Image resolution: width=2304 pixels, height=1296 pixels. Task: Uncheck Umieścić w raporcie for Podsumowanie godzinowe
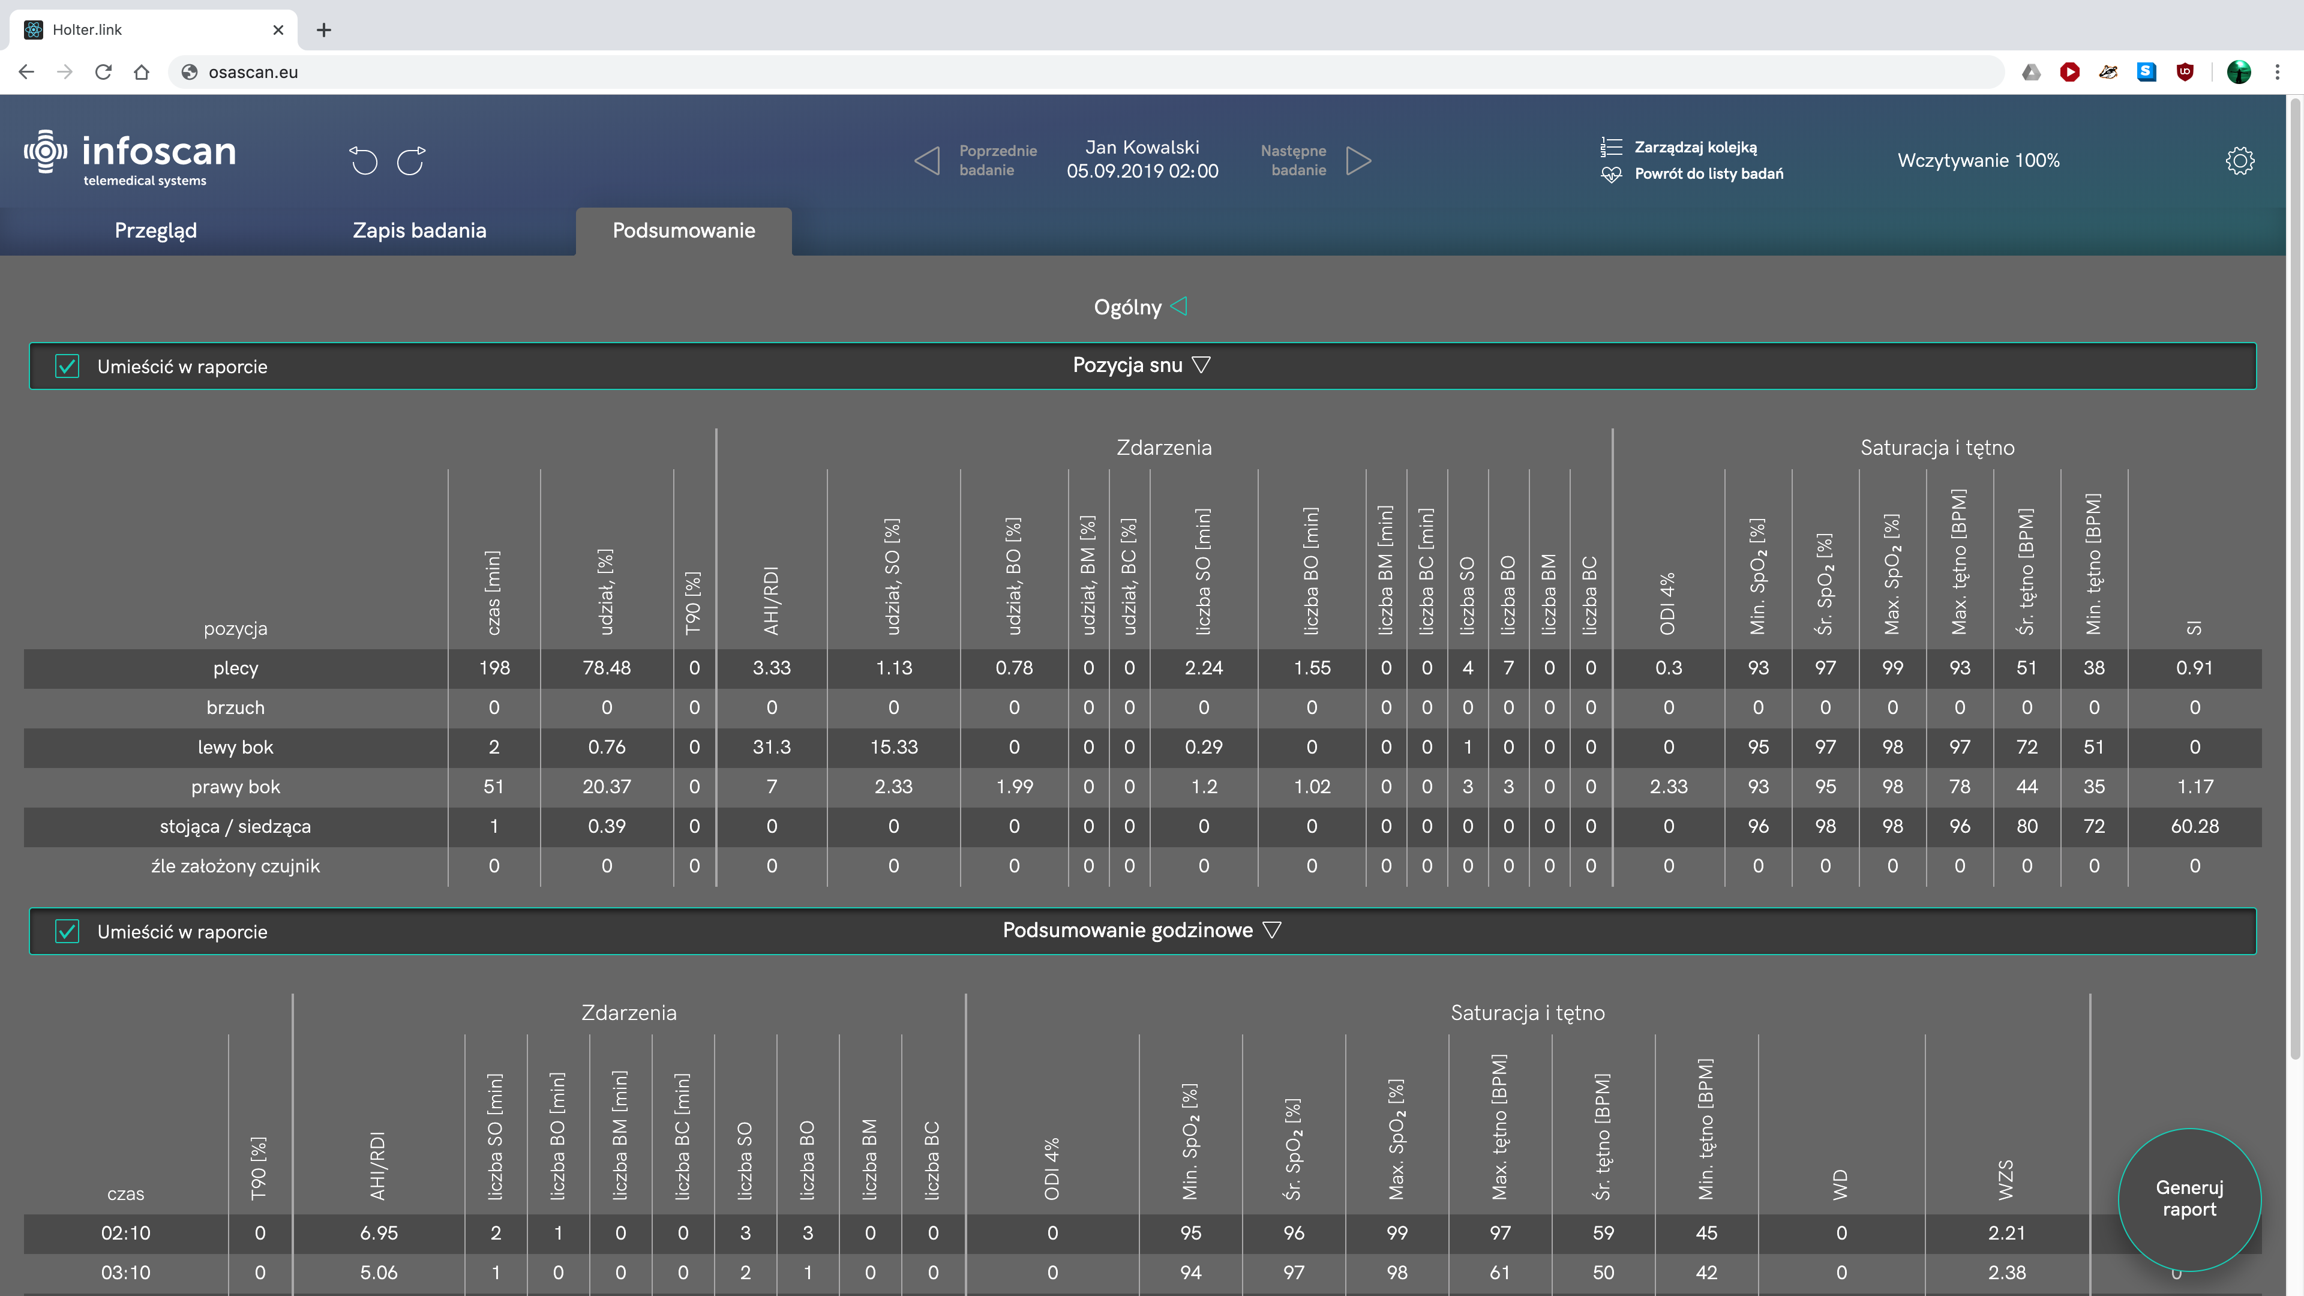[67, 932]
